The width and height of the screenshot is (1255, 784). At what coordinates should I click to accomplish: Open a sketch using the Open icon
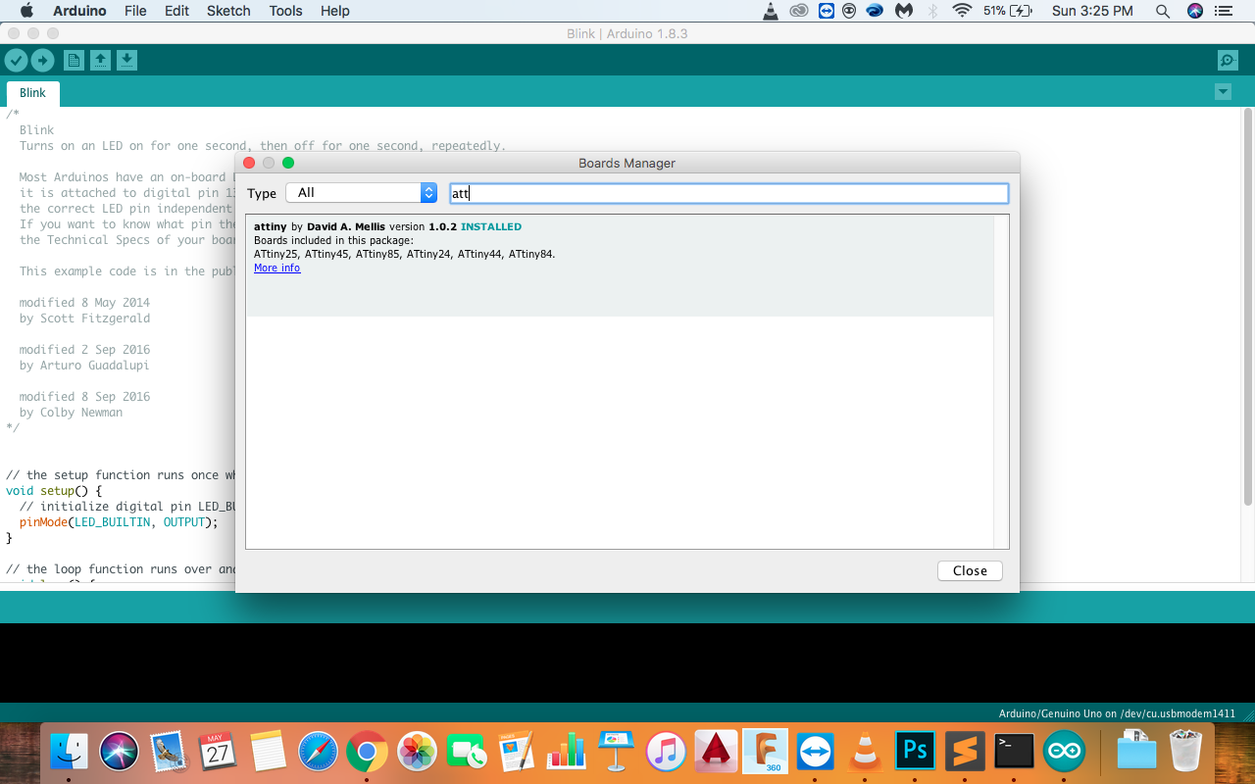[100, 61]
